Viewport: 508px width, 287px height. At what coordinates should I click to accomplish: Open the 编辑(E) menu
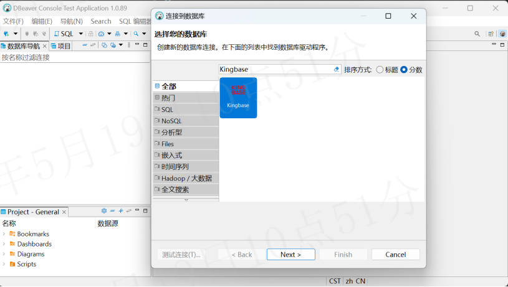(x=42, y=21)
